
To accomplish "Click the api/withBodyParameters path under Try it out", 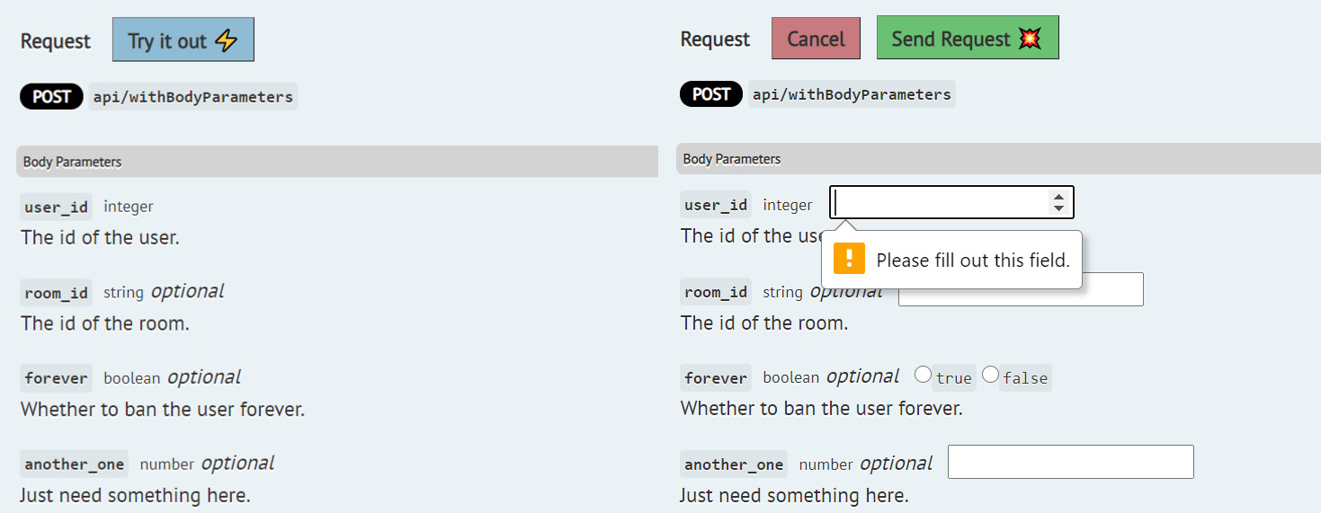I will 192,97.
